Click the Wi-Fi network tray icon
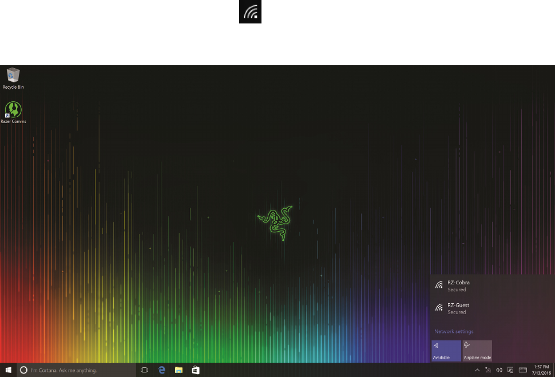The height and width of the screenshot is (377, 555). tap(488, 370)
